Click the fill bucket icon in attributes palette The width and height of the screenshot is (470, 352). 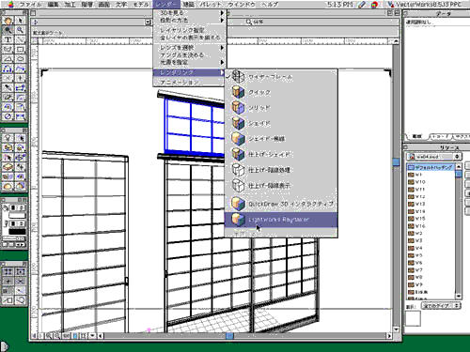click(6, 207)
